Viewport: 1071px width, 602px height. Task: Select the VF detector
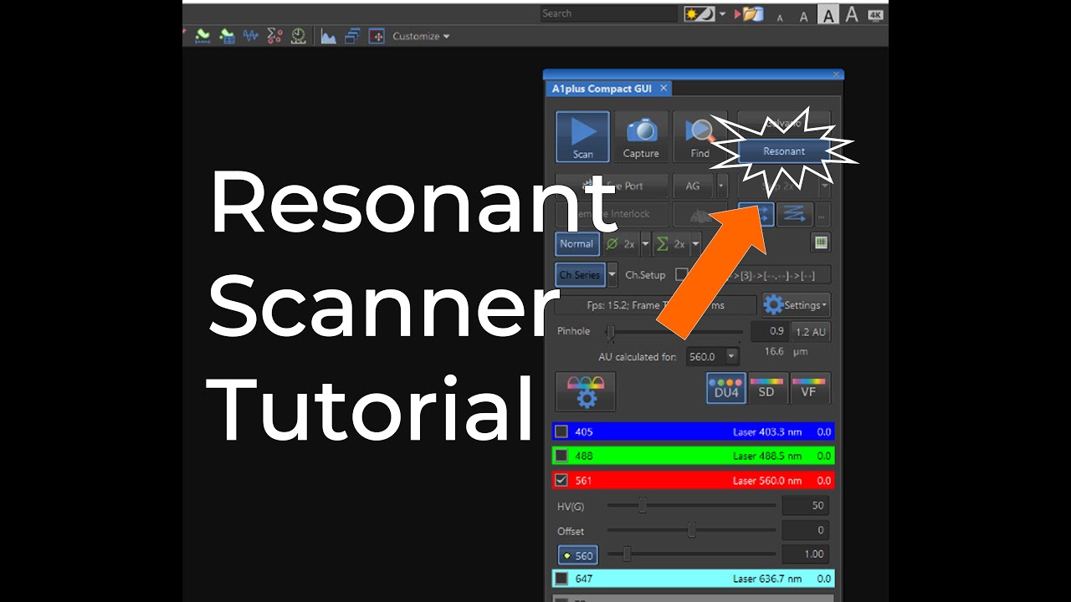click(x=809, y=389)
